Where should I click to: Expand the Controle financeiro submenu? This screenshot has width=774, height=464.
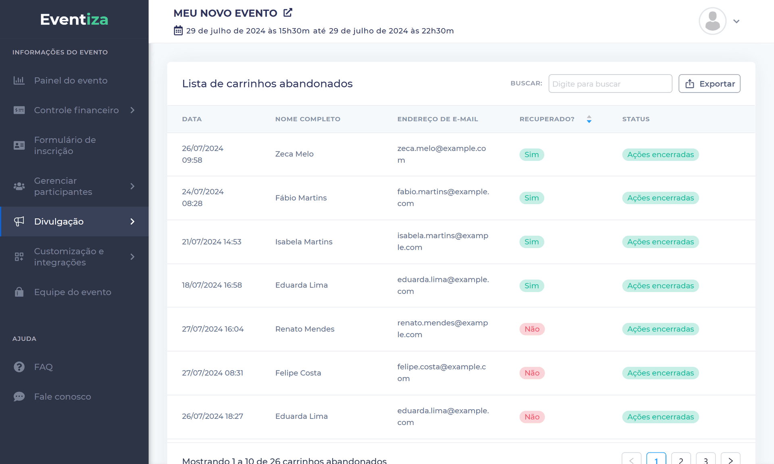point(133,110)
